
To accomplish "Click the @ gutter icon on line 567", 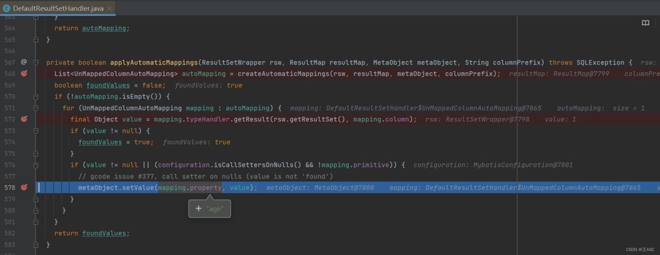I will coord(24,62).
